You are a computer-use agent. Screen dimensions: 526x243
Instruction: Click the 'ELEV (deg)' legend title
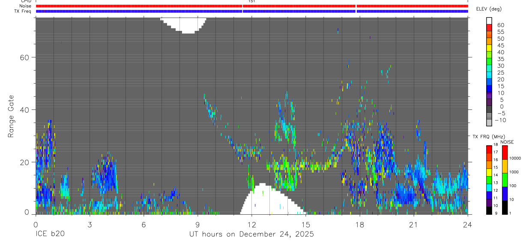tap(489, 9)
